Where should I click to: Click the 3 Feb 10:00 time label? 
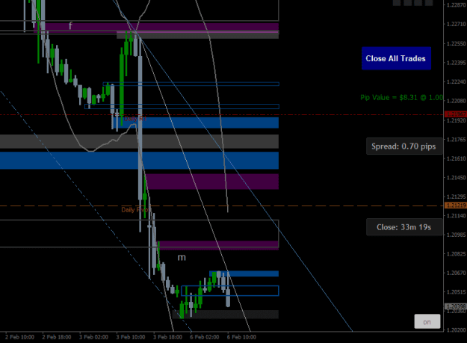tap(131, 337)
